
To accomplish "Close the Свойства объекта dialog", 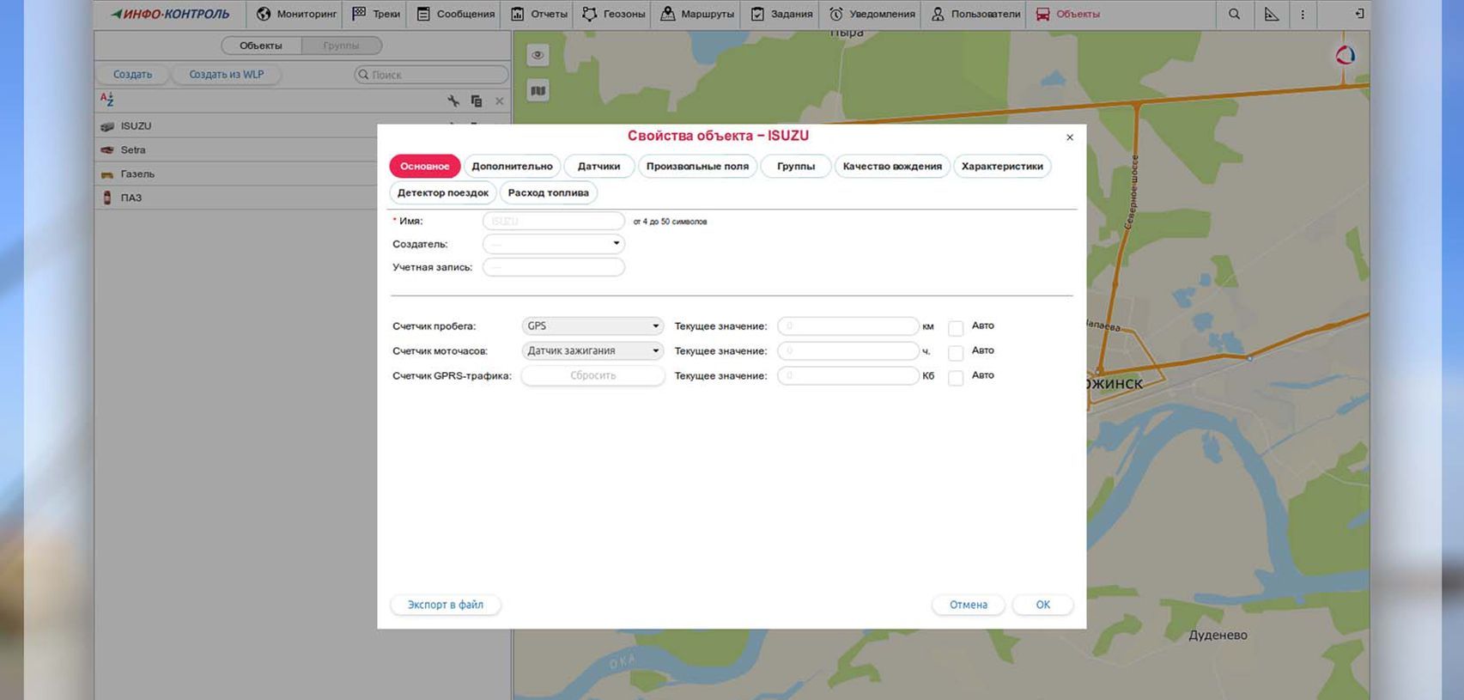I will pyautogui.click(x=1070, y=137).
